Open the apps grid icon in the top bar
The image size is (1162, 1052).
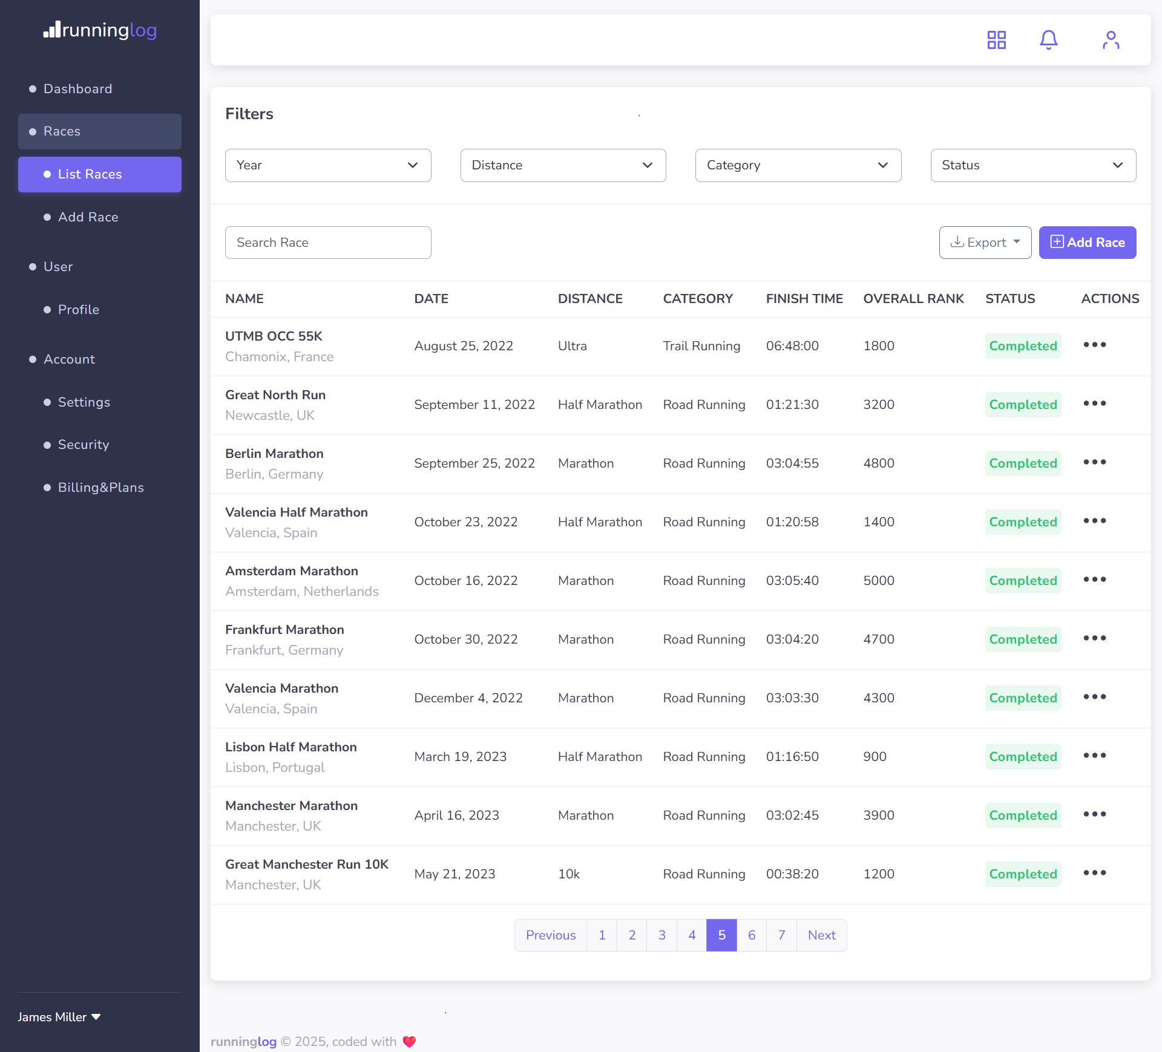pos(996,40)
